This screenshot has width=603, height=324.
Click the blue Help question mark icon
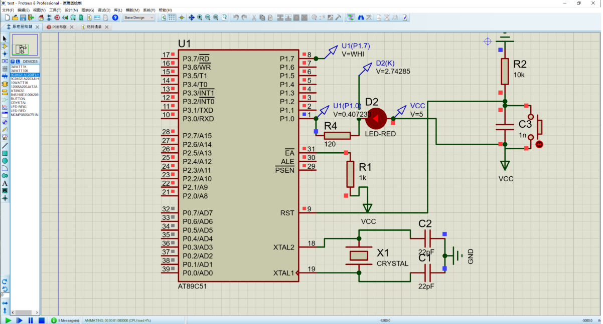click(x=115, y=18)
